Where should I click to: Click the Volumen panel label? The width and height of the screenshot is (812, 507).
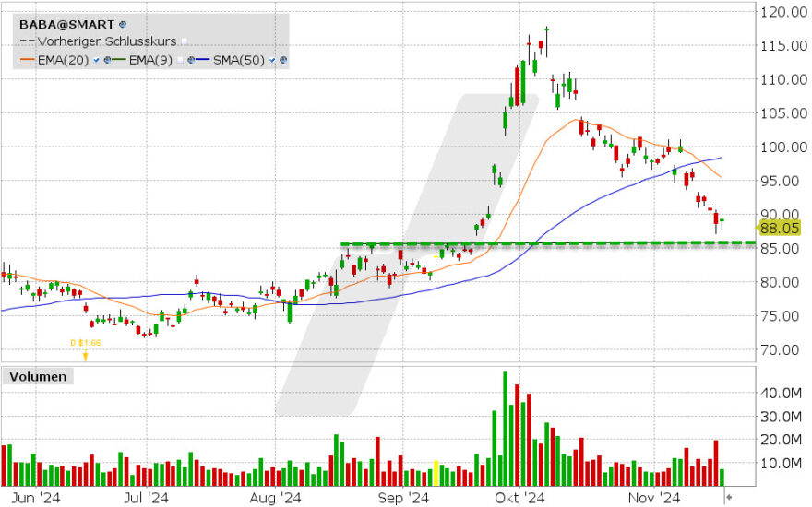coord(37,376)
